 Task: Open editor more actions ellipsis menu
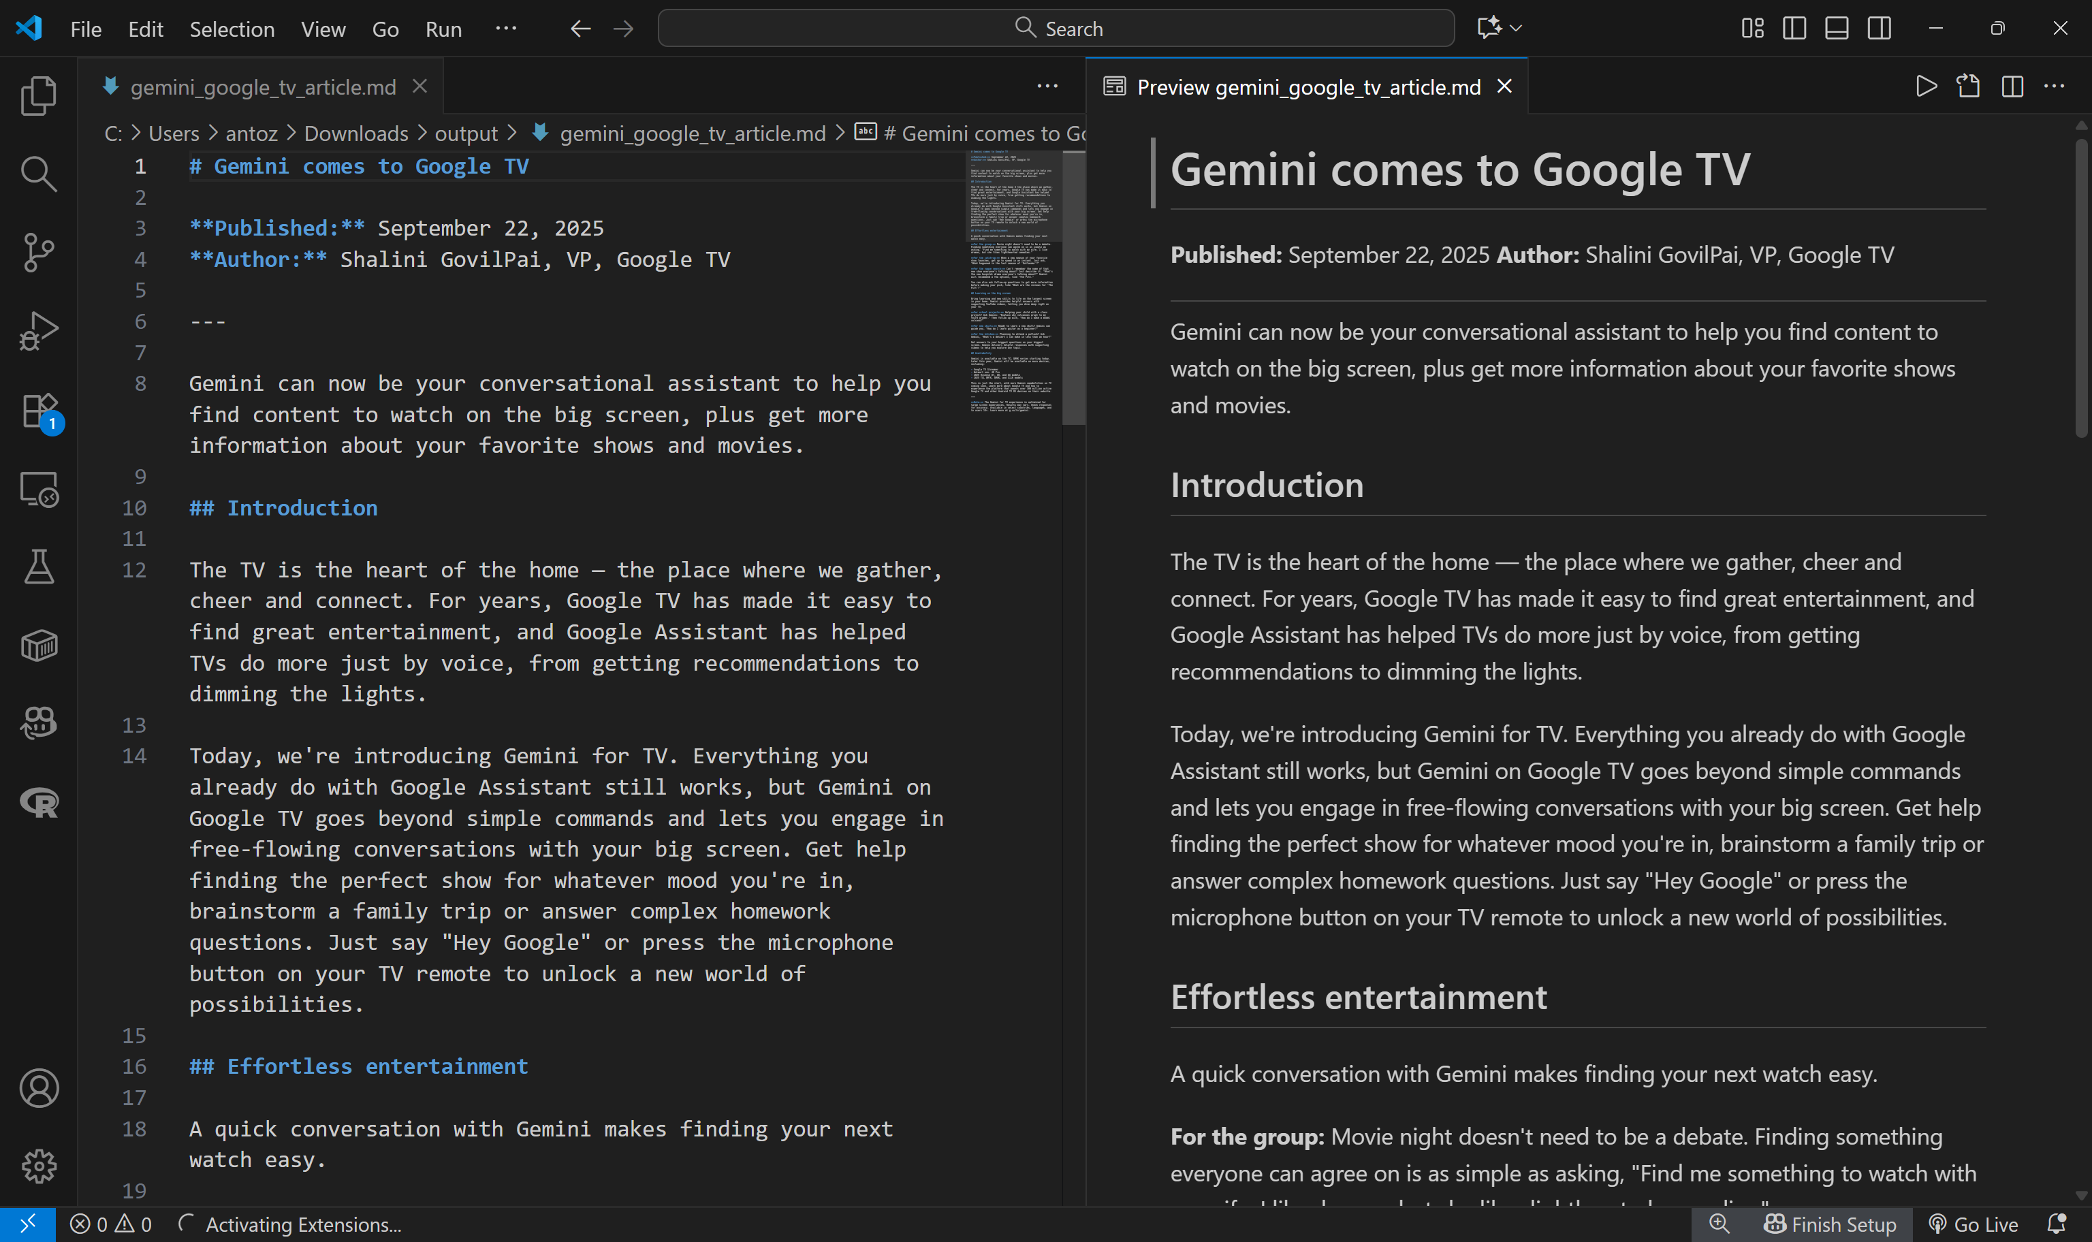coord(1047,86)
